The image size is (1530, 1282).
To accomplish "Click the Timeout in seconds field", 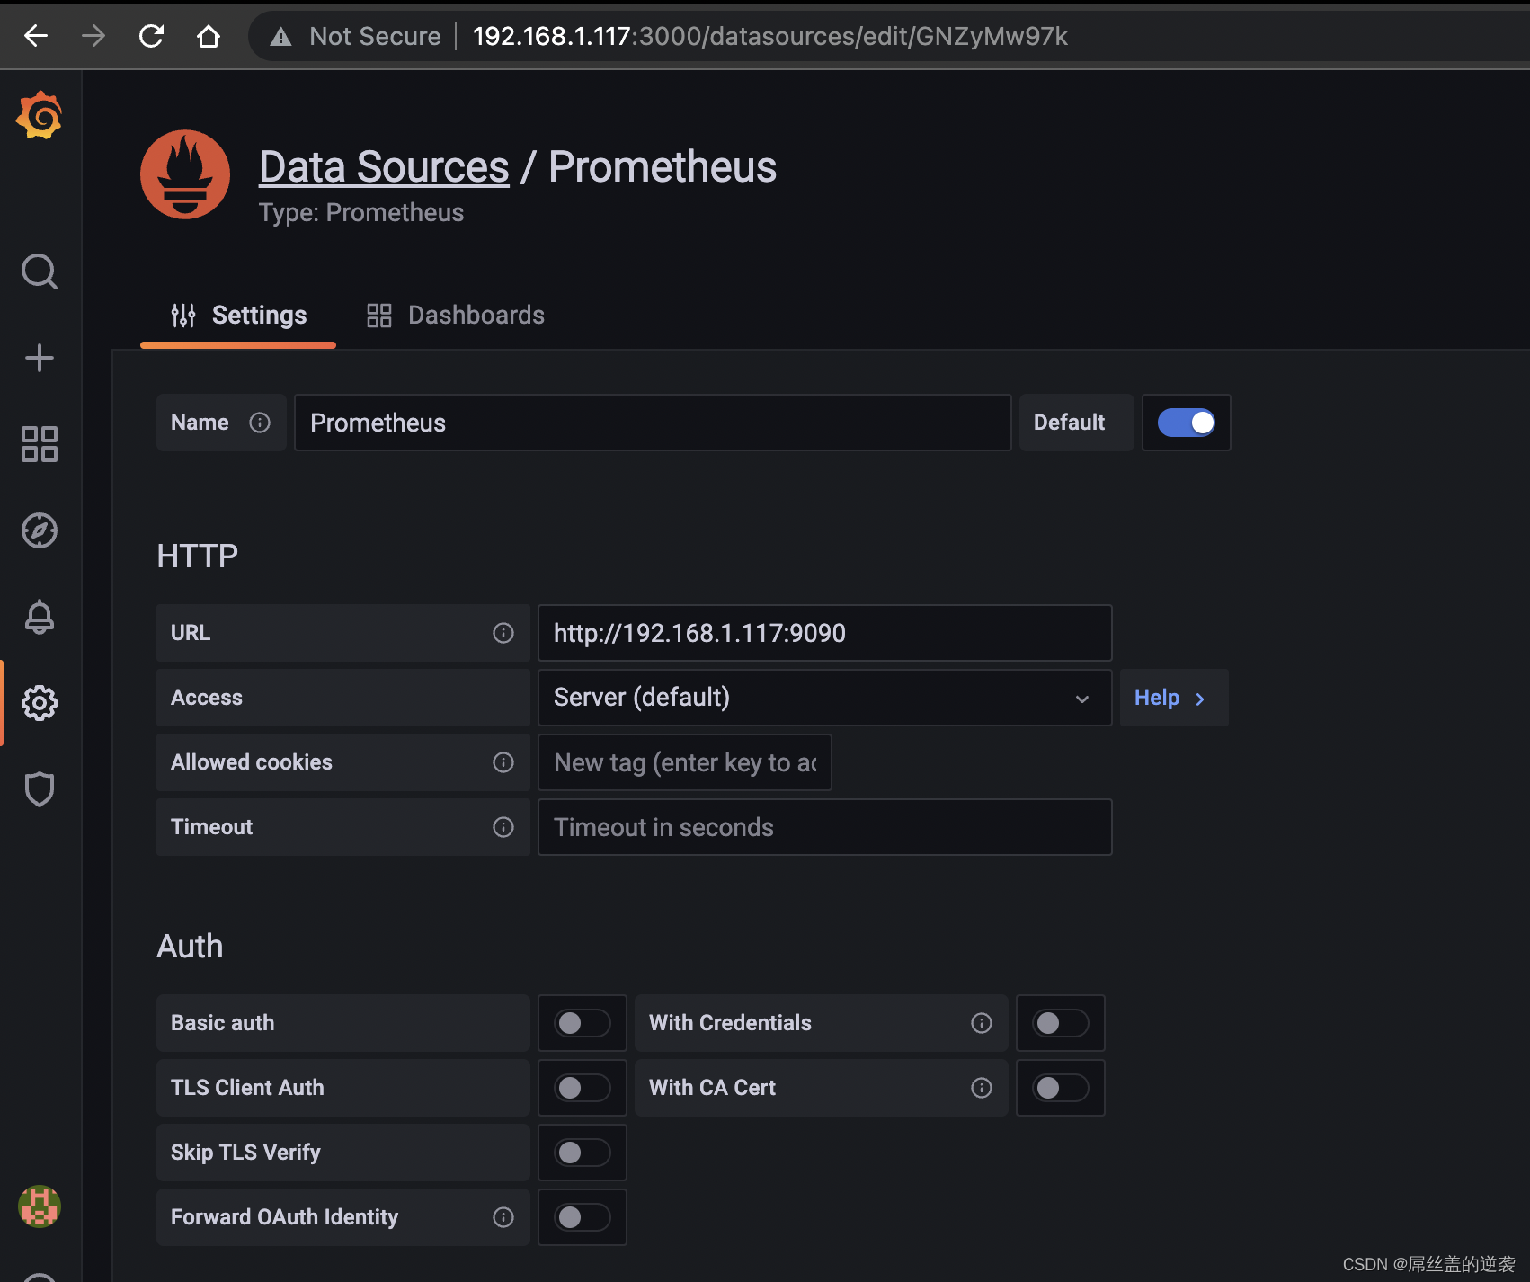I will pos(823,827).
